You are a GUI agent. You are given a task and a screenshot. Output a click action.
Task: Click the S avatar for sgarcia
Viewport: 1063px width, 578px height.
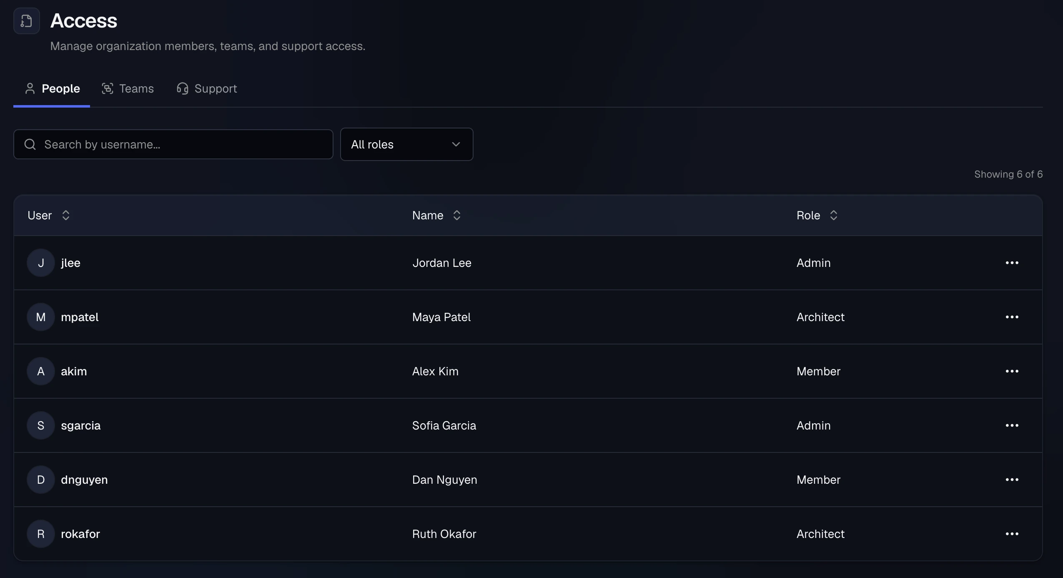coord(41,425)
